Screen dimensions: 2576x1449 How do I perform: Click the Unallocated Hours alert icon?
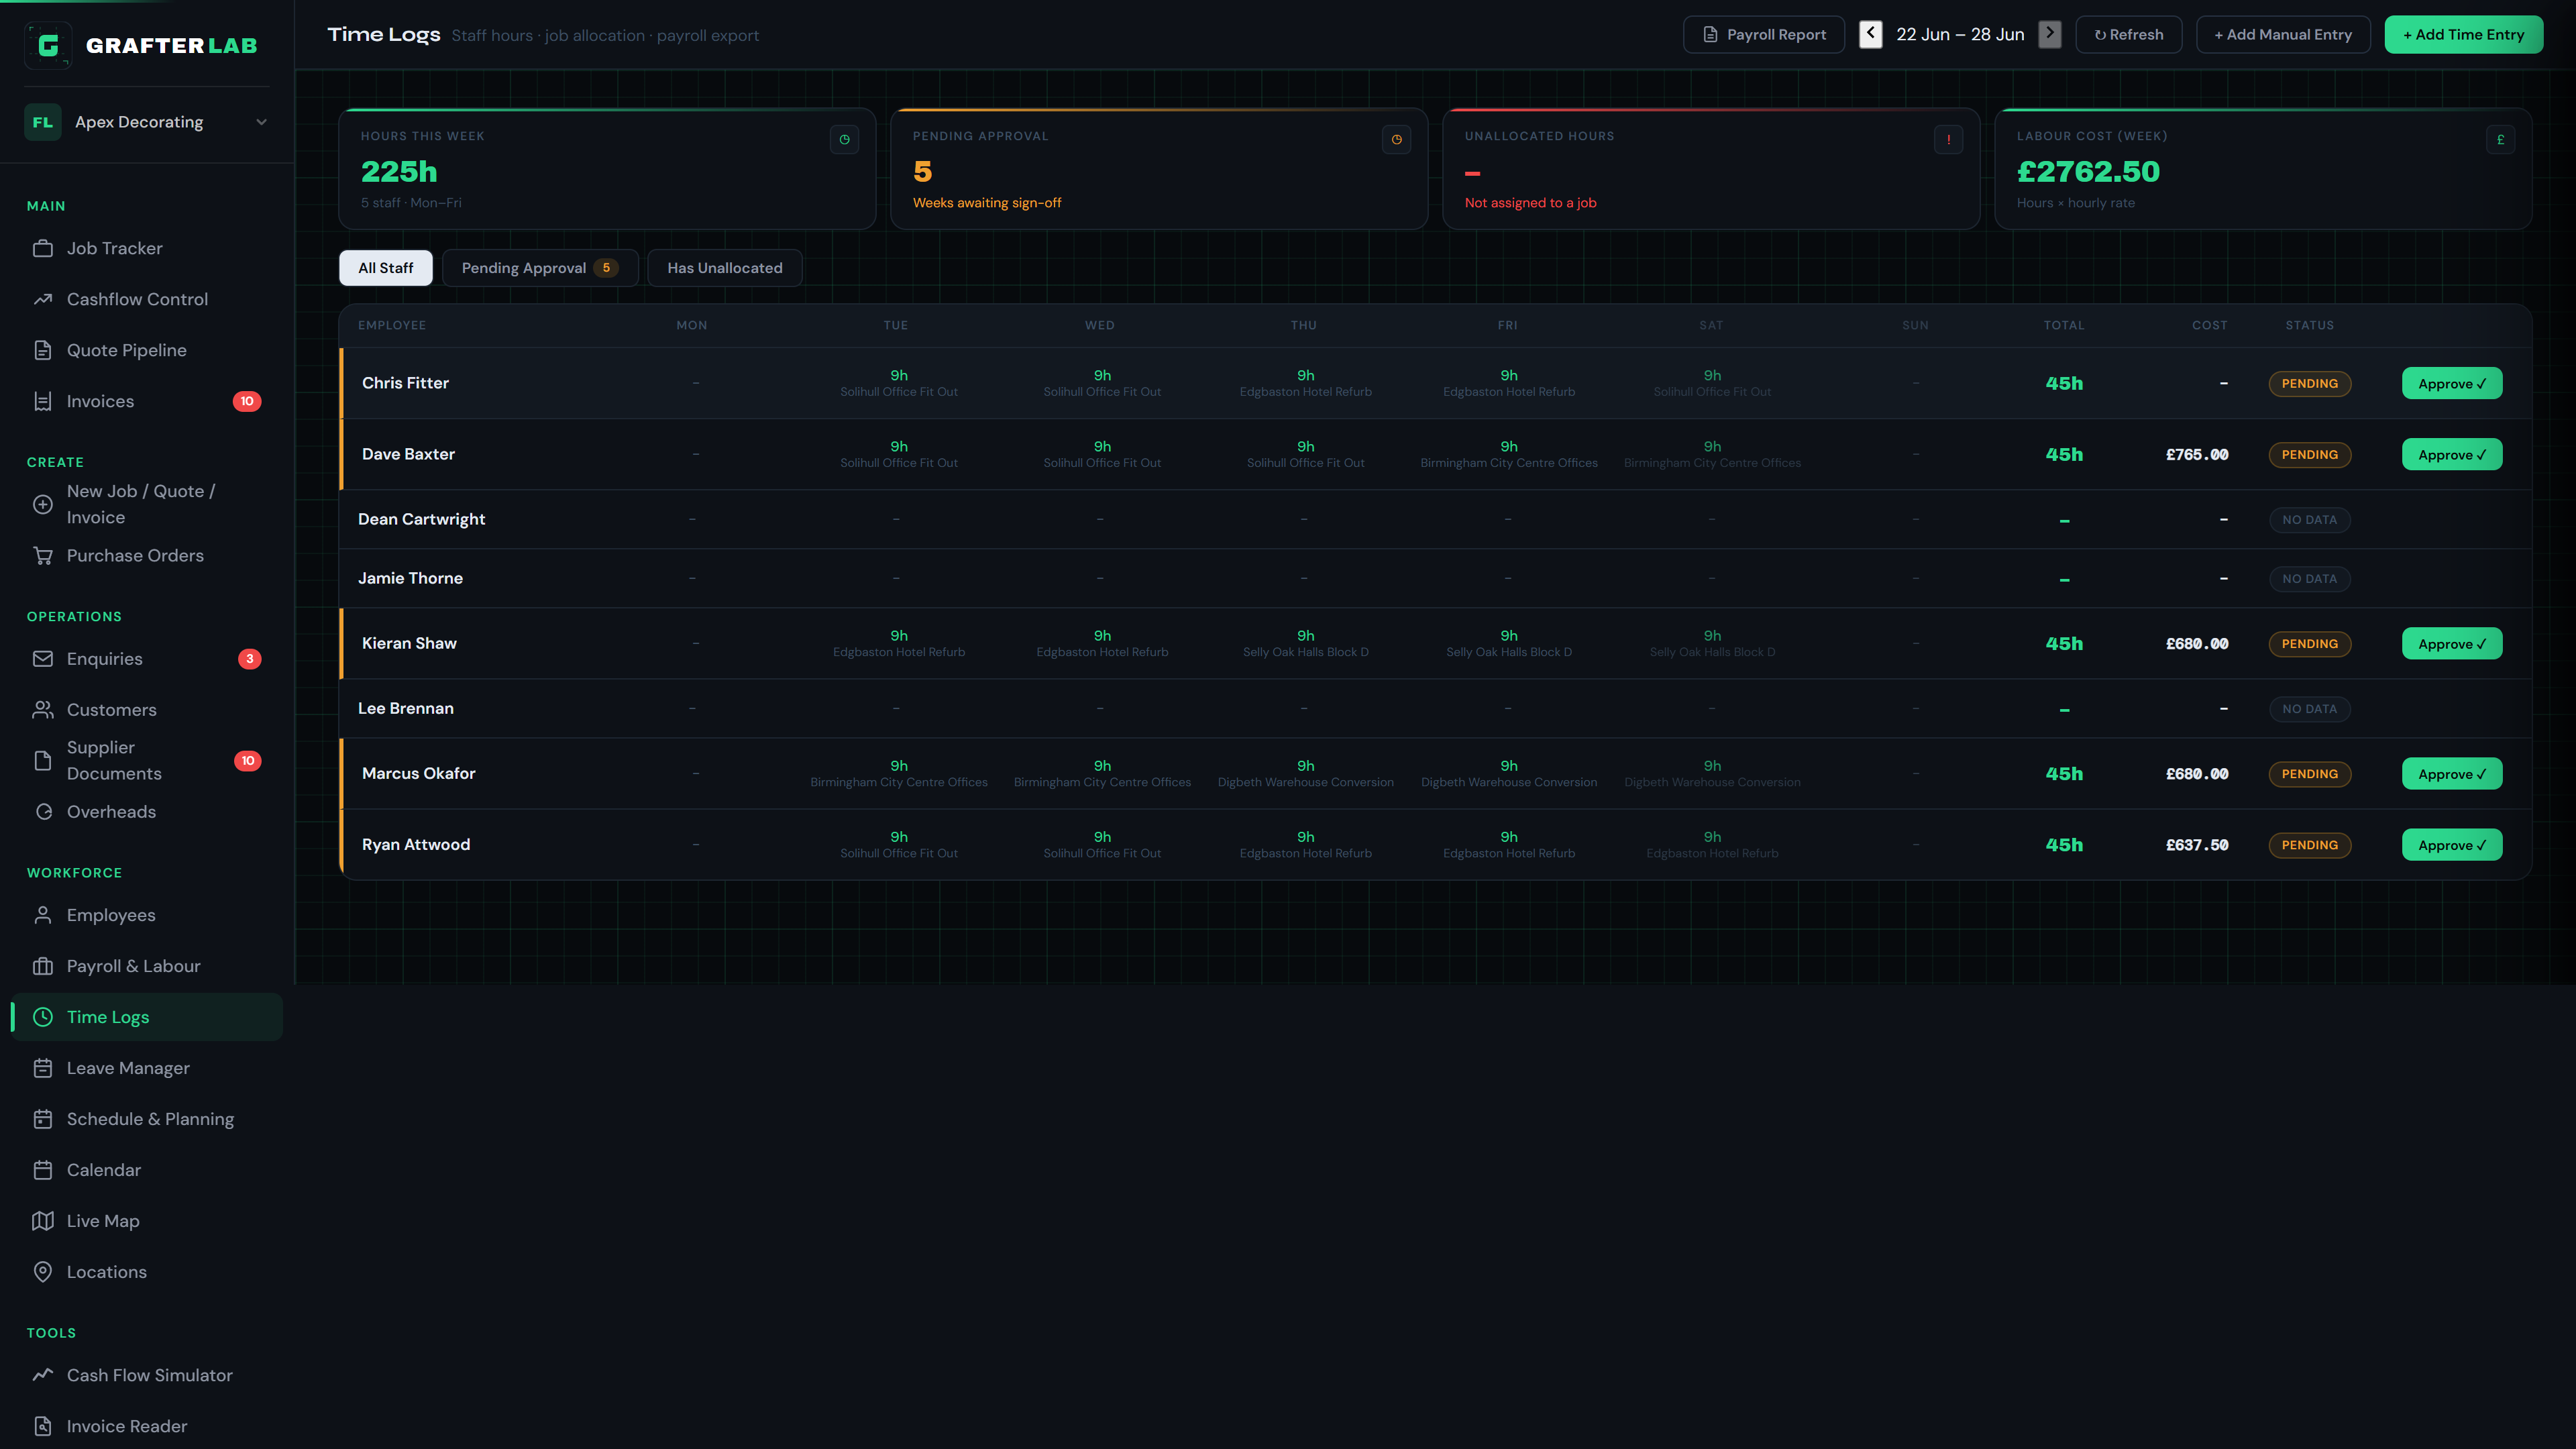1948,139
